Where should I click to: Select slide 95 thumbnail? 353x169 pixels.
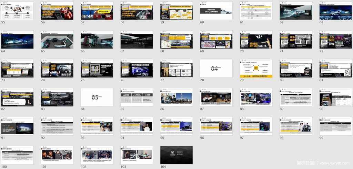click(176, 126)
